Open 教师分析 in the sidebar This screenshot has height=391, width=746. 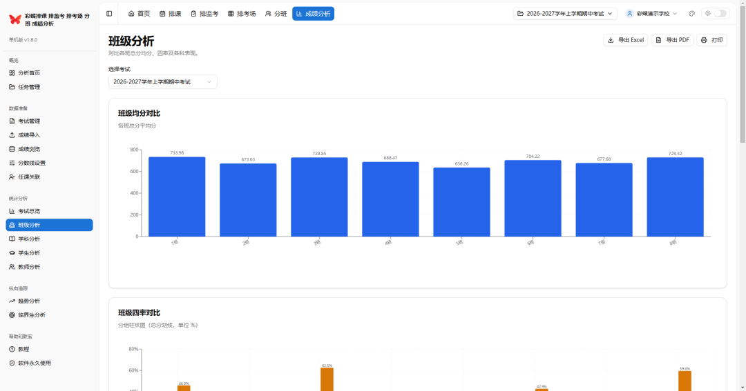tap(49, 266)
